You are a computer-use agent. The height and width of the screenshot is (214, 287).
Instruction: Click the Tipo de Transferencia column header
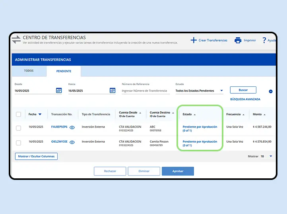coord(96,115)
